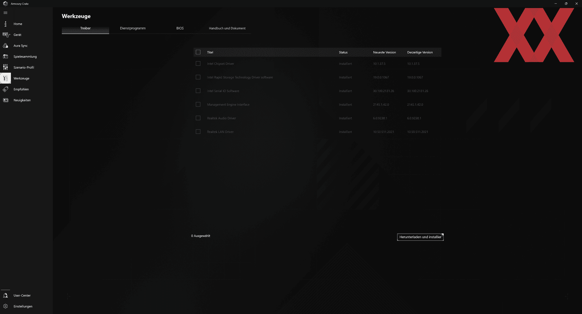This screenshot has height=314, width=582.
Task: Click Intel Serial IO newest version 30.100.2131.26
Action: [x=383, y=91]
